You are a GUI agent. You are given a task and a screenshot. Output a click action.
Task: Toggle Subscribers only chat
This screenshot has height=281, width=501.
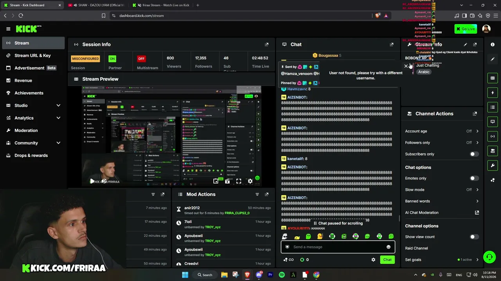click(474, 154)
